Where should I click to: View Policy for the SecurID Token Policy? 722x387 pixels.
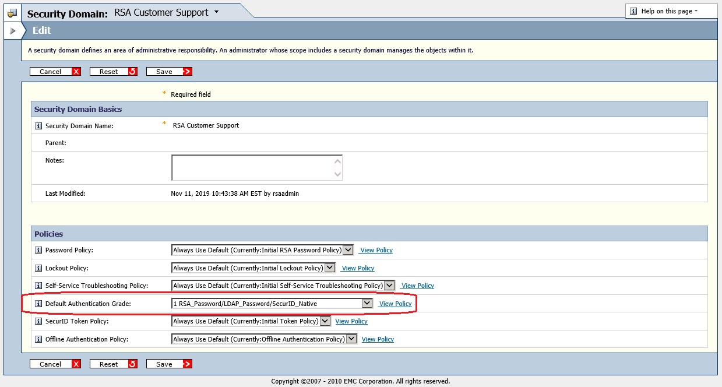click(x=351, y=321)
